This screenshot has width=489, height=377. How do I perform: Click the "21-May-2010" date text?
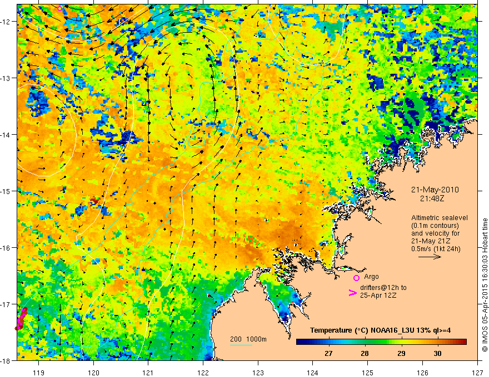pyautogui.click(x=435, y=190)
